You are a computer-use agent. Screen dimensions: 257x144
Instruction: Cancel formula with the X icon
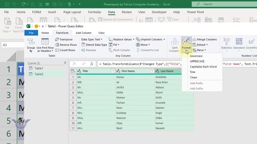(74, 64)
